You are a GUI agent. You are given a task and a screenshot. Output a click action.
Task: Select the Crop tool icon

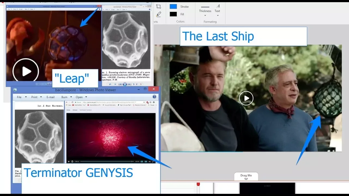pyautogui.click(x=158, y=6)
